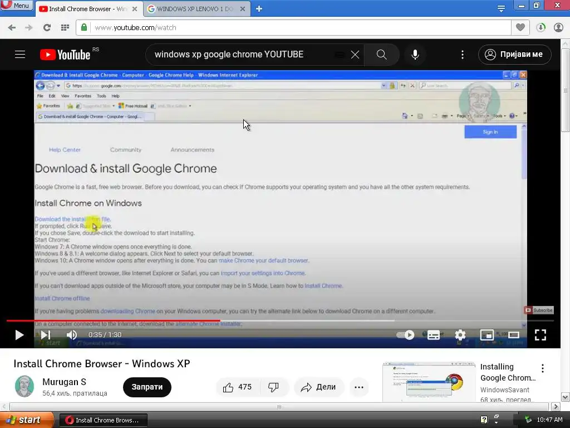The width and height of the screenshot is (570, 428).
Task: Add page to bookmarks with heart icon
Action: 520,27
